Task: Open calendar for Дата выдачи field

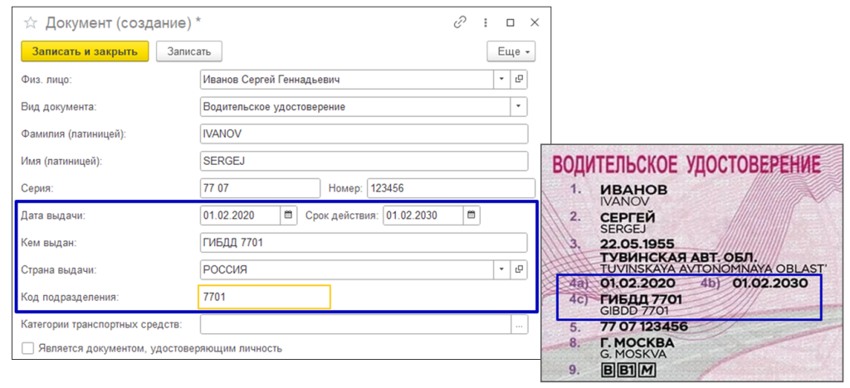Action: click(x=288, y=216)
